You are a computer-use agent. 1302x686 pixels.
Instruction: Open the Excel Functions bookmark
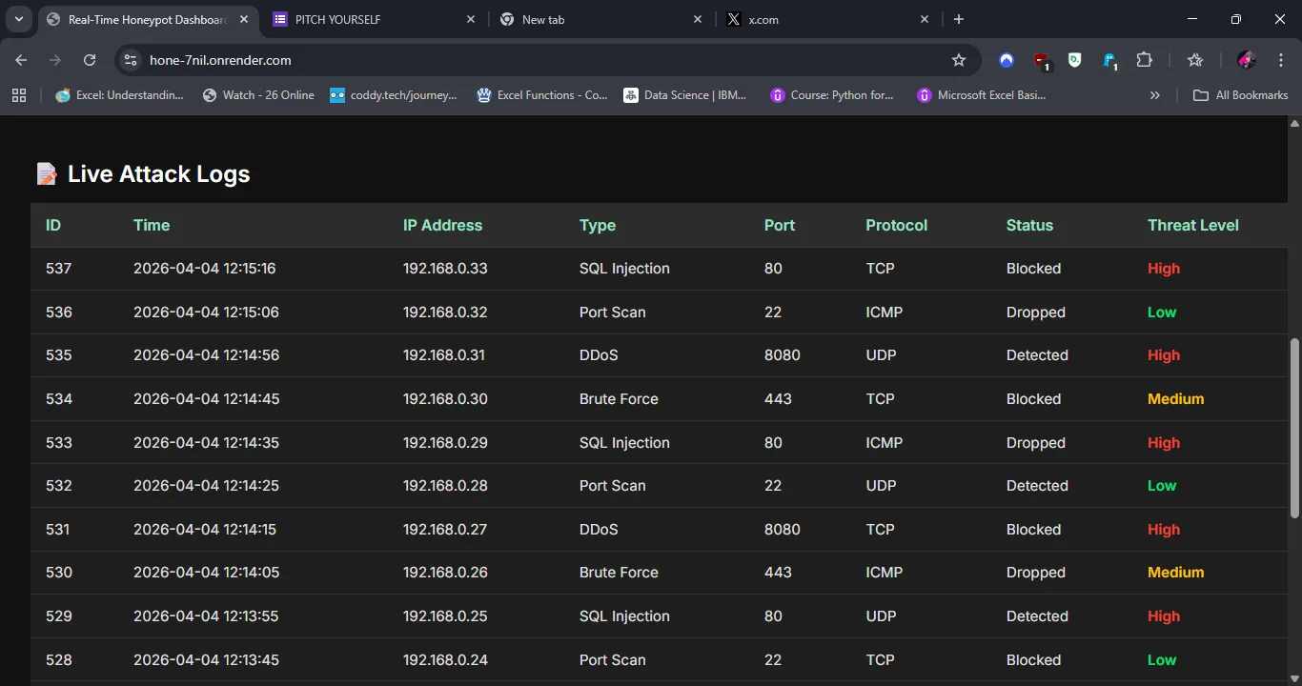point(542,95)
